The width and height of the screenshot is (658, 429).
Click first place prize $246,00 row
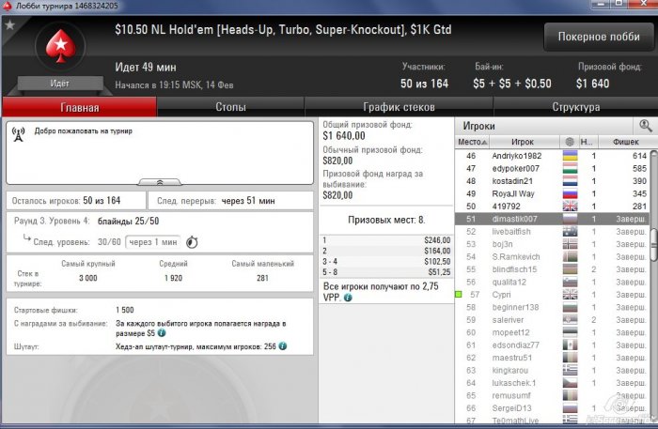click(386, 240)
